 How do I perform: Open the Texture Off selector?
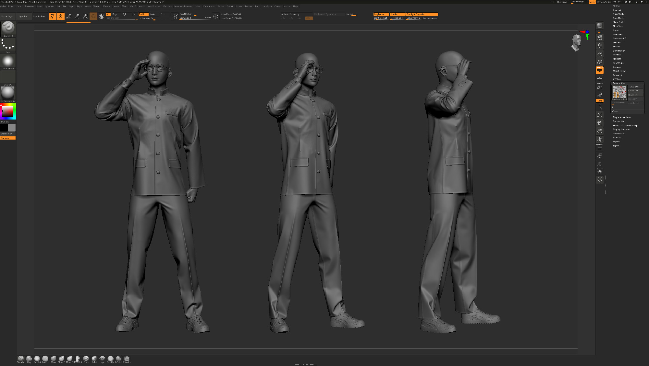click(8, 78)
